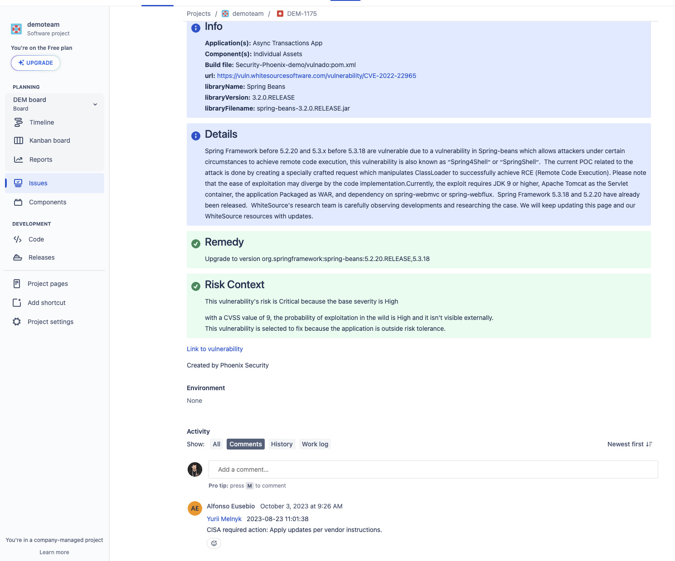675x561 pixels.
Task: Click Learn more about company-managed project
Action: point(54,552)
